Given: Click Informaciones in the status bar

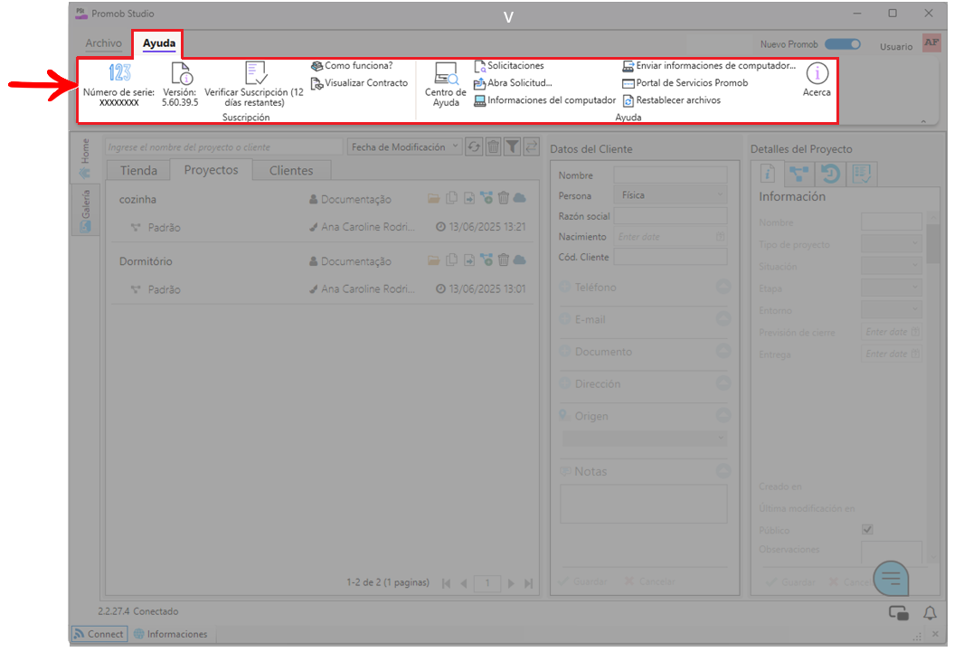Looking at the screenshot, I should pos(170,634).
